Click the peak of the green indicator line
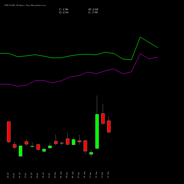This screenshot has height=184, width=184. 140,37
